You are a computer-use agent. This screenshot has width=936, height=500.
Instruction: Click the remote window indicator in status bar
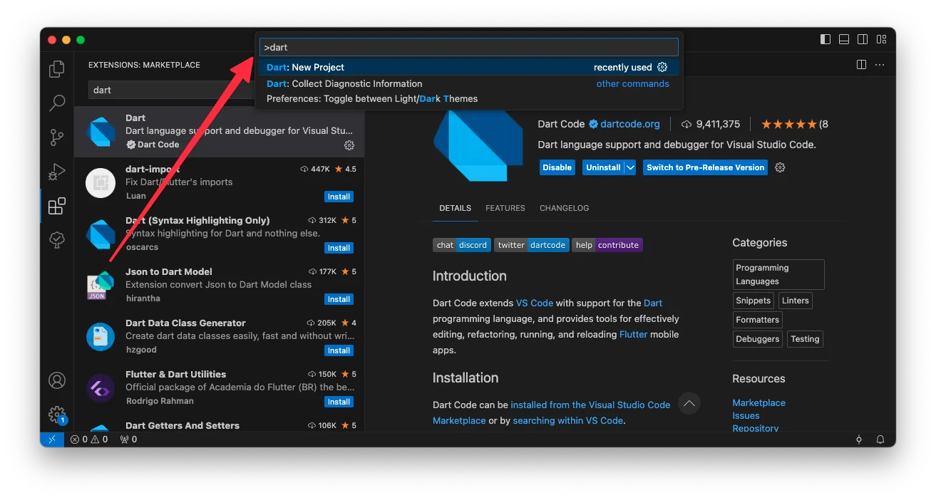[x=52, y=439]
